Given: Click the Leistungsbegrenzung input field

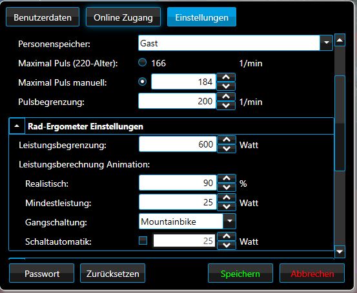Looking at the screenshot, I should (178, 144).
